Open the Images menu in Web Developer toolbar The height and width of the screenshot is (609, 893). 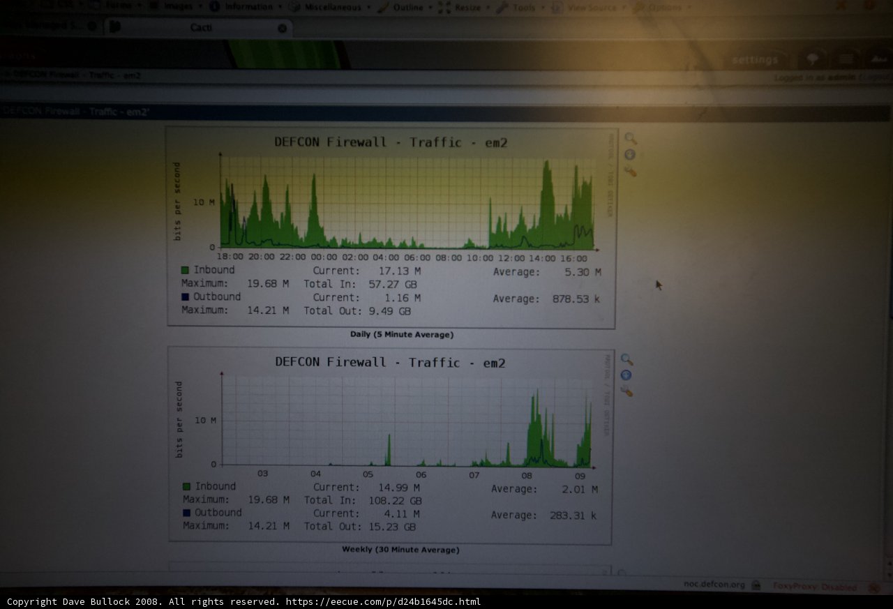(177, 6)
